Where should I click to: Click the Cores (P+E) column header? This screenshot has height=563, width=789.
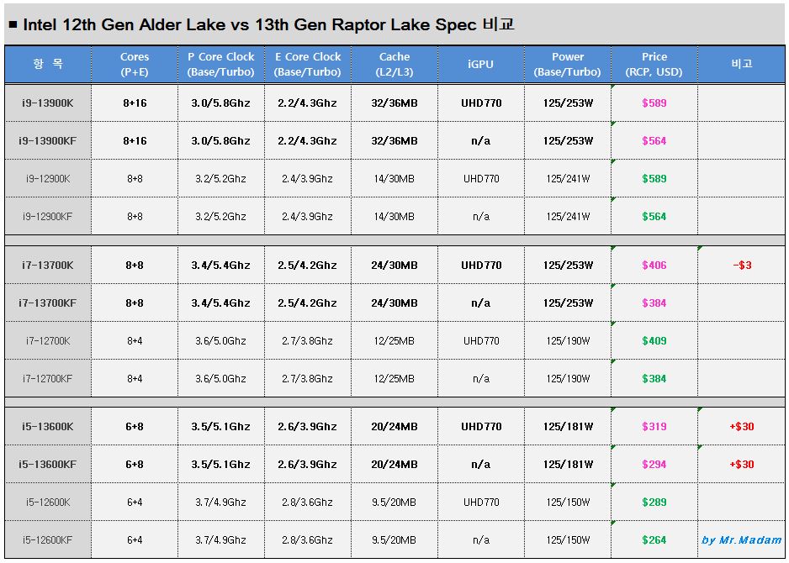135,65
